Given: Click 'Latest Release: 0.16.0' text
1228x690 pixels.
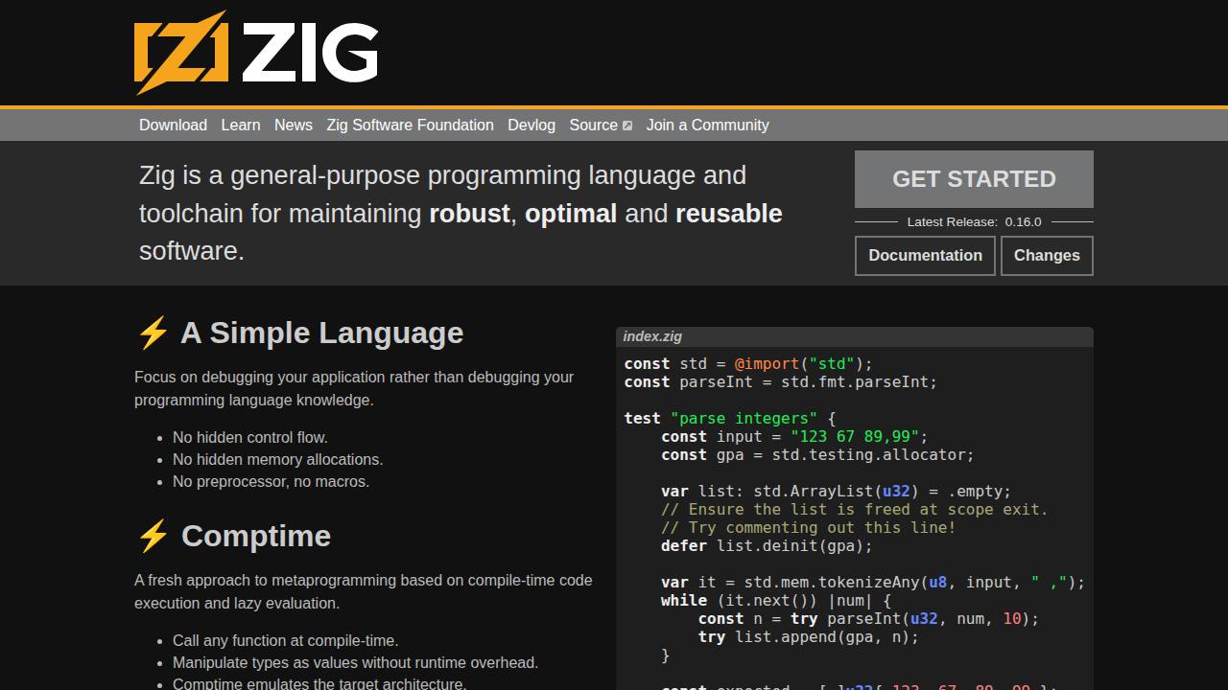Looking at the screenshot, I should pyautogui.click(x=974, y=221).
